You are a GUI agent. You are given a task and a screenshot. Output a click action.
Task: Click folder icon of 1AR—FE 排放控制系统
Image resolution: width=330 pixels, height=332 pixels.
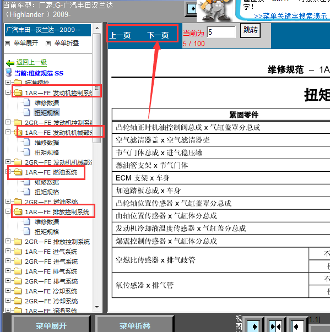pos(18,211)
